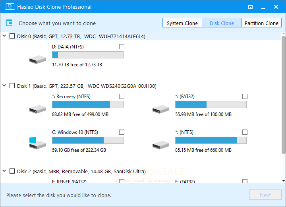Viewport: 286px width, 207px height.
Task: Click the vertical scrollbar thumb
Action: coord(283,95)
